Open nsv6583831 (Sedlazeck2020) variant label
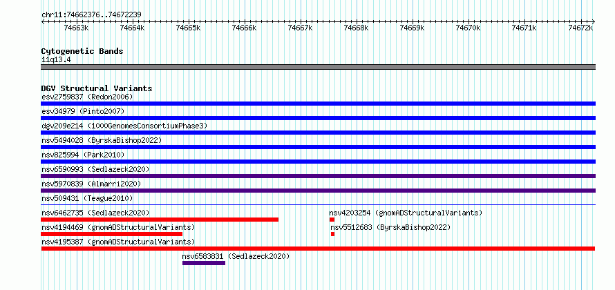Screen dimensions: 615x290 pyautogui.click(x=236, y=256)
